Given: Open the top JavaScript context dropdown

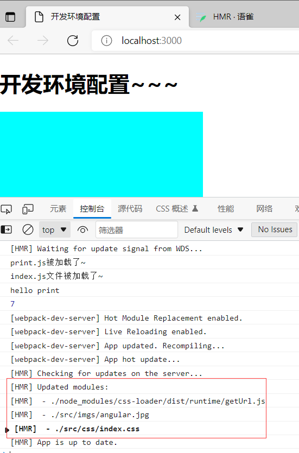Looking at the screenshot, I should [55, 230].
